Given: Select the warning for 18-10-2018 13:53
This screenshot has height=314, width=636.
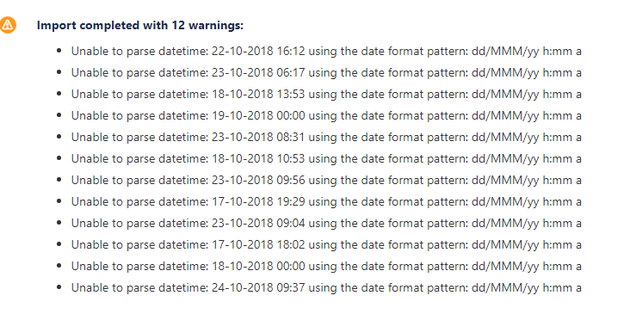Looking at the screenshot, I should [326, 94].
